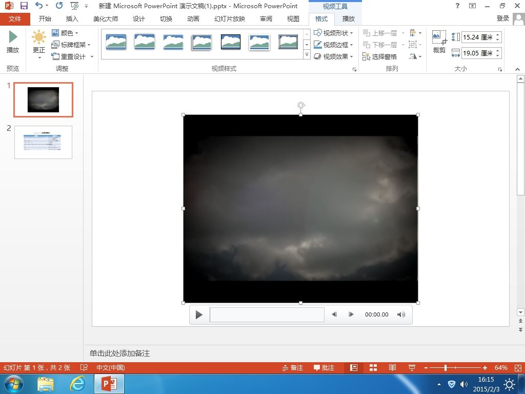Click 选择窗格 selection pane button
Image resolution: width=525 pixels, height=394 pixels.
tap(379, 56)
